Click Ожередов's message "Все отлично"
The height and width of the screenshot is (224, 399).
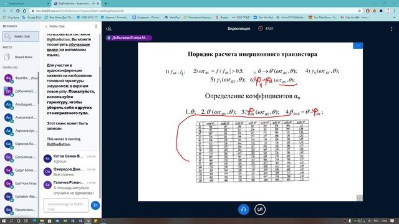[x=64, y=175]
